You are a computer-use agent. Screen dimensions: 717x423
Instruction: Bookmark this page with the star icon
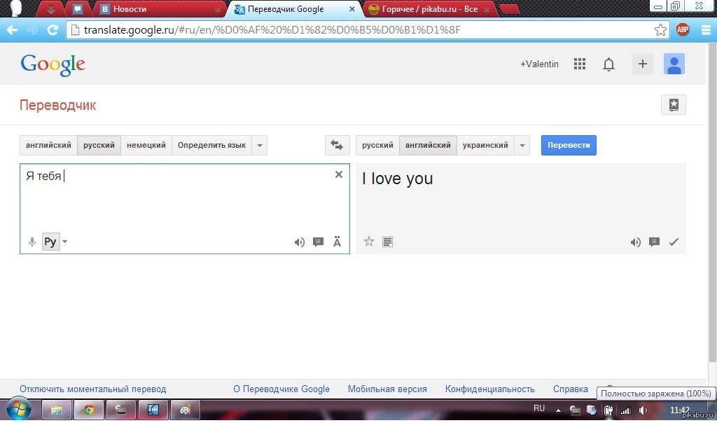tap(660, 30)
